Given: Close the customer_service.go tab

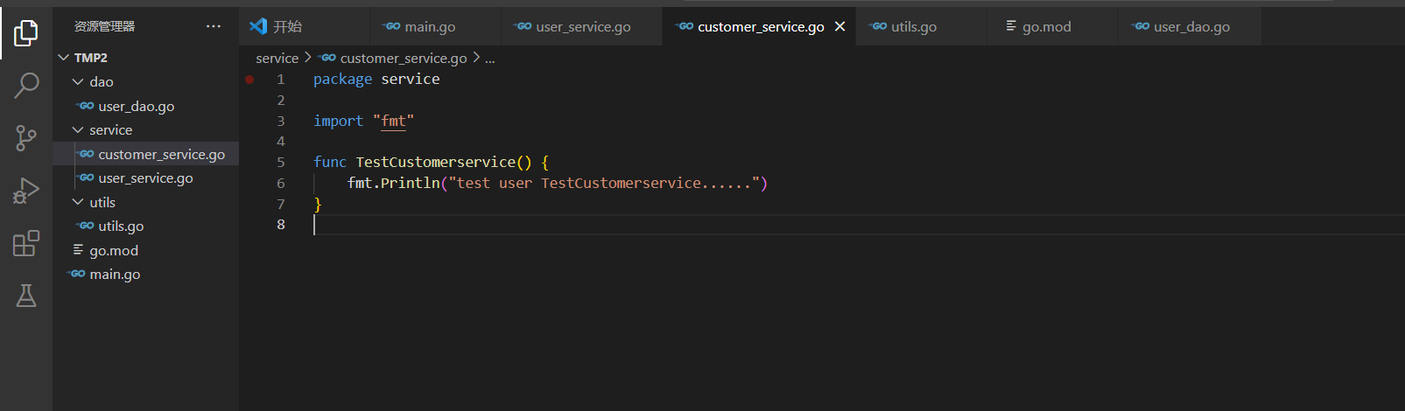Looking at the screenshot, I should [839, 26].
